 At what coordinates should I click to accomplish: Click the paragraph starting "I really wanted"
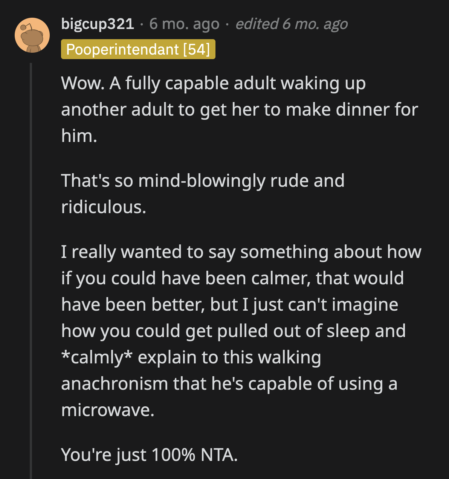241,331
